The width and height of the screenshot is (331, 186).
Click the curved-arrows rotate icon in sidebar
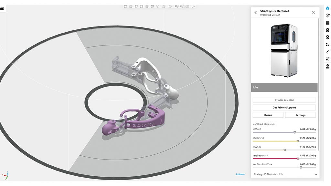coord(327,52)
